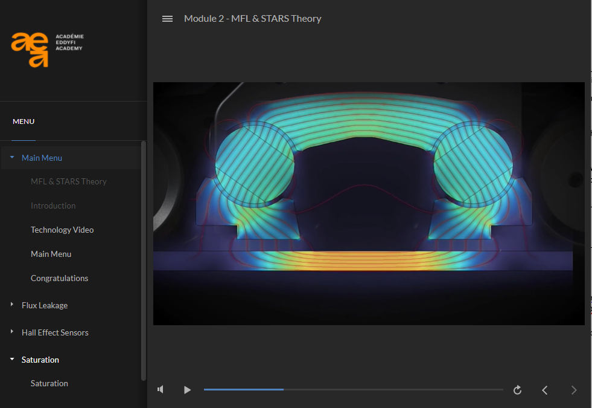The width and height of the screenshot is (592, 408).
Task: Click the Eddyfi Academy logo
Action: point(48,50)
